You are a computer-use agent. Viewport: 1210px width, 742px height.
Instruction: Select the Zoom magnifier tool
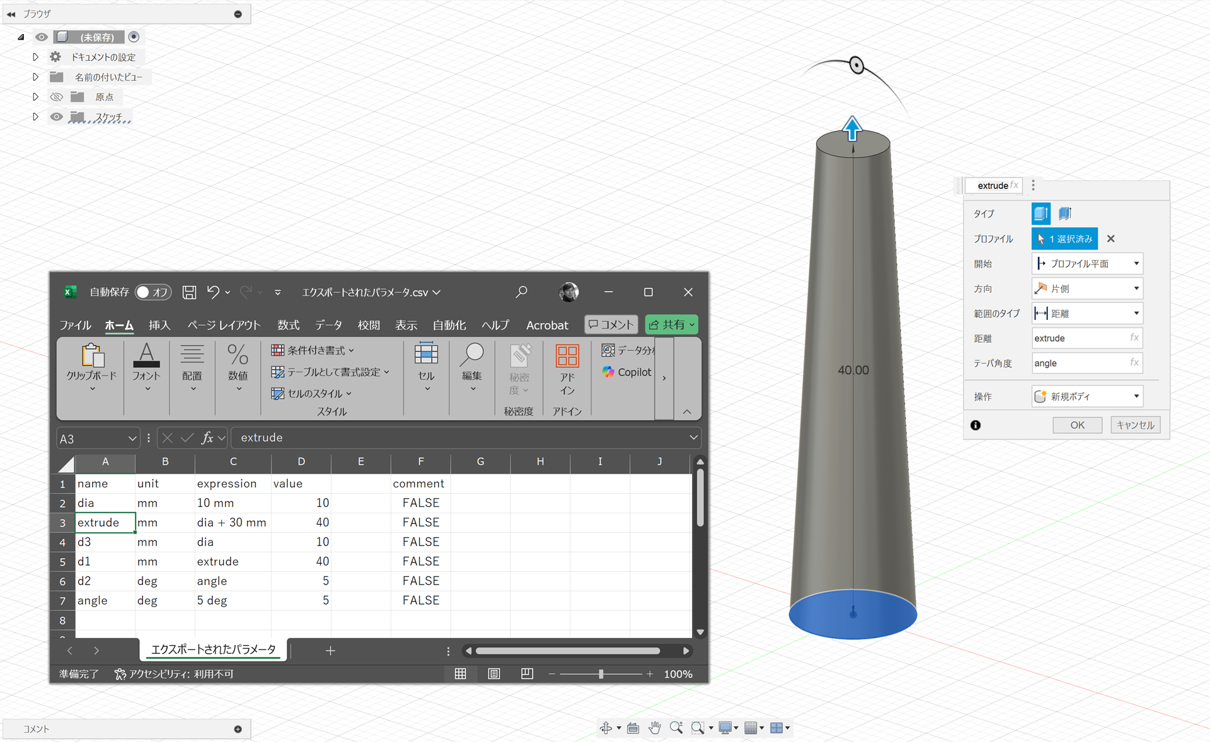(x=676, y=728)
